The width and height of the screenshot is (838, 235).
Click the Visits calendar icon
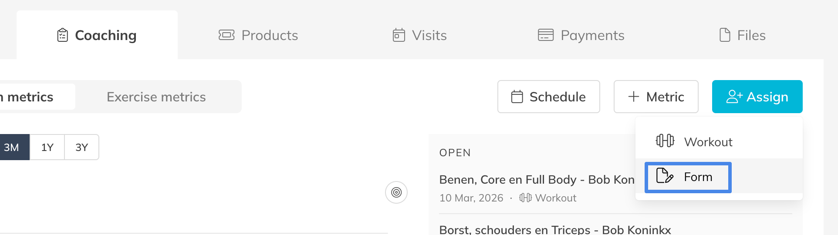tap(399, 35)
